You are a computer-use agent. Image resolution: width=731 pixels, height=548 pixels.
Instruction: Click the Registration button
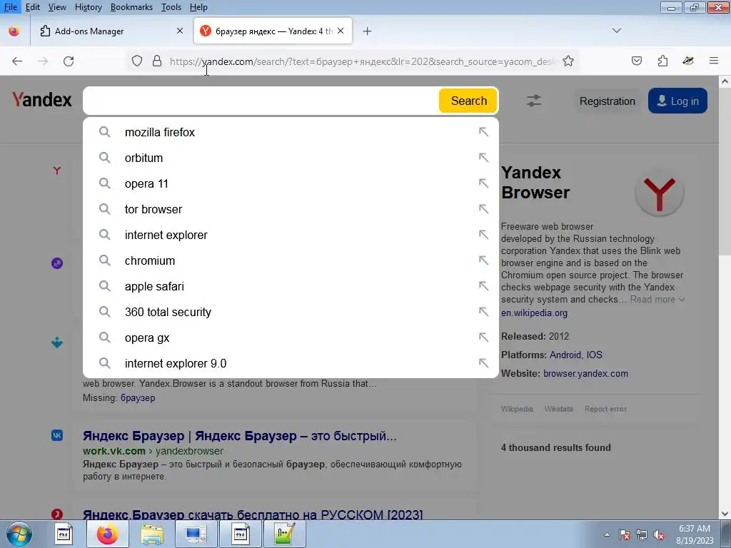607,101
